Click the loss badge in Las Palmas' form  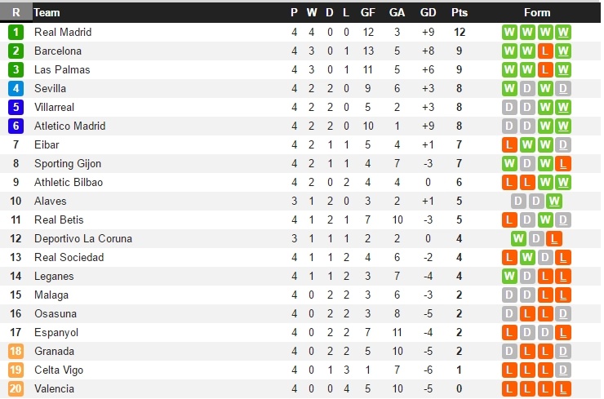(545, 70)
